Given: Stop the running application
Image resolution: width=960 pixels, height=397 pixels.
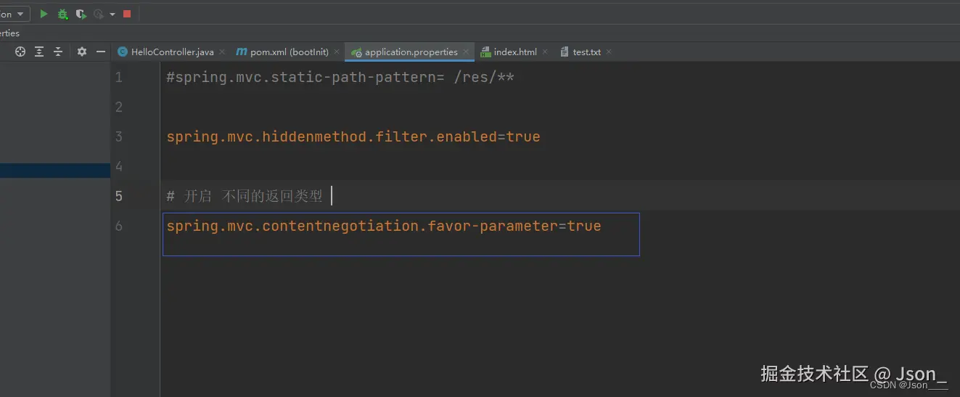Looking at the screenshot, I should click(x=127, y=14).
